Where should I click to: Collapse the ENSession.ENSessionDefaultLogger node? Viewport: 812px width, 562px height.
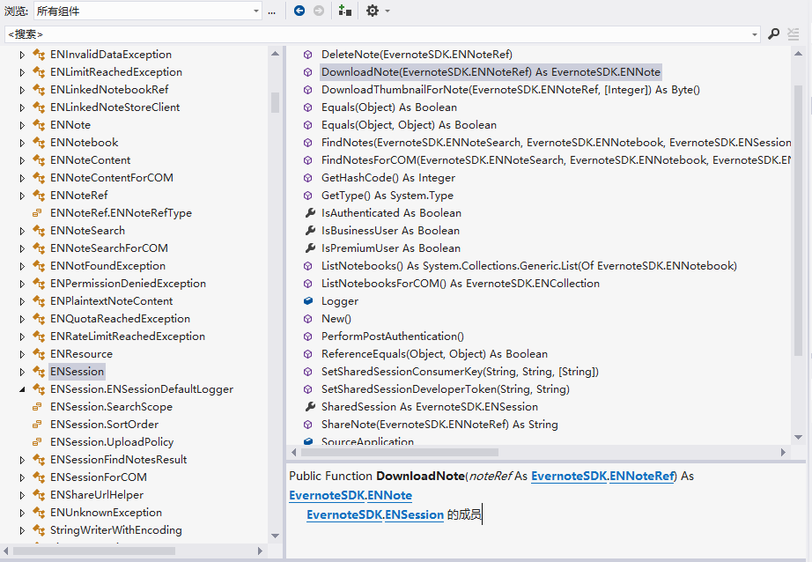22,389
